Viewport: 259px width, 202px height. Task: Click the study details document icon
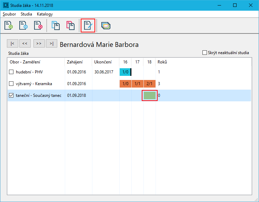click(x=23, y=26)
